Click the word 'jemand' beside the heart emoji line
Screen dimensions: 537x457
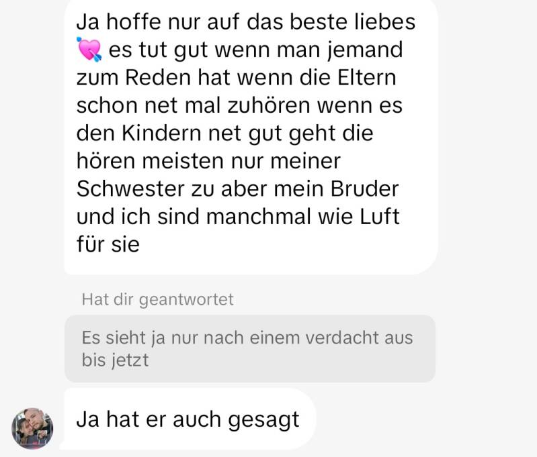click(365, 50)
